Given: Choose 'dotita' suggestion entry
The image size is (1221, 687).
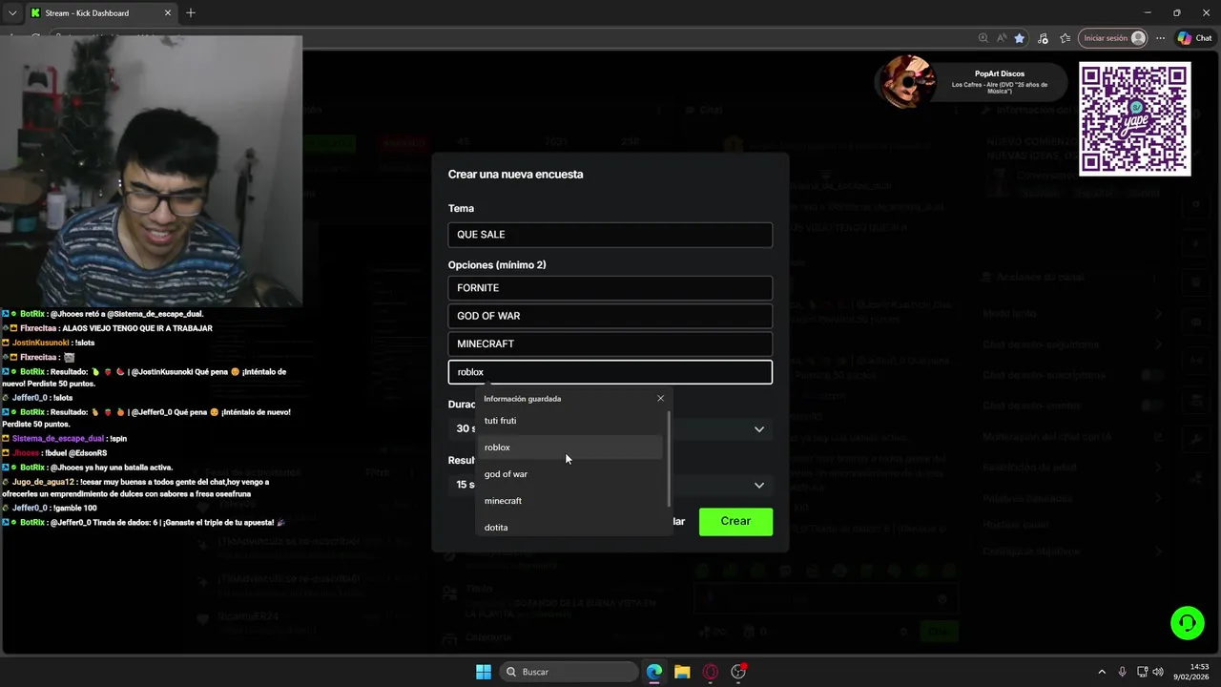Looking at the screenshot, I should [x=569, y=527].
